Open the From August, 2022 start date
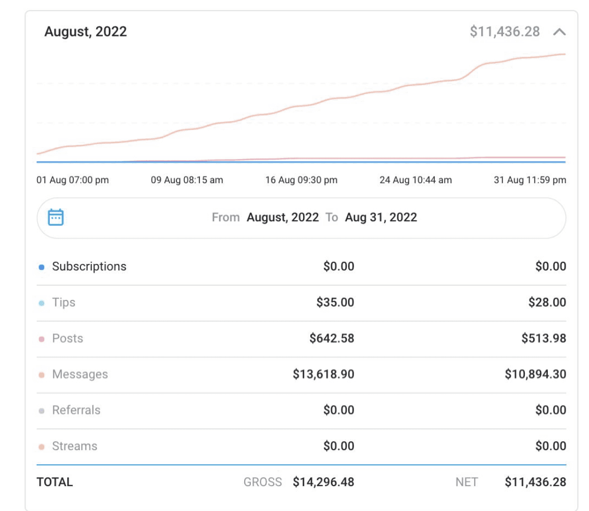This screenshot has height=511, width=589. pos(282,217)
